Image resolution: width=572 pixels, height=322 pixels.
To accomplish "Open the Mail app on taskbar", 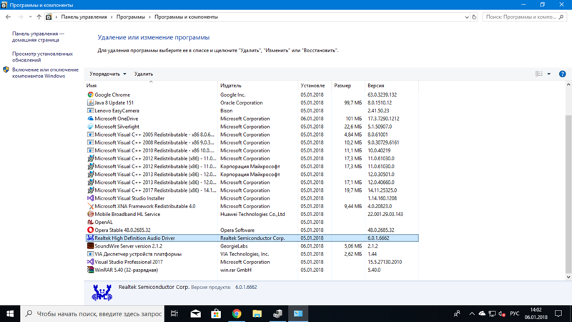I will (195, 313).
